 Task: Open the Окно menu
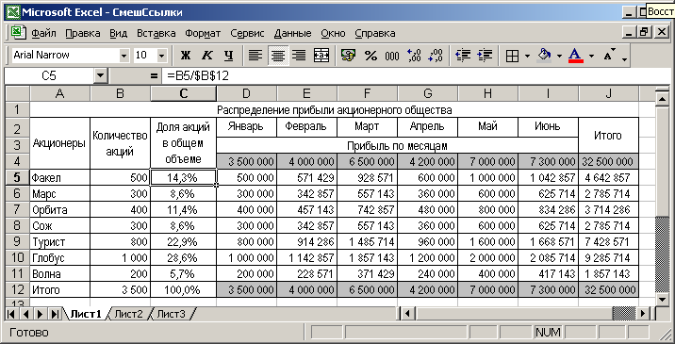click(333, 33)
